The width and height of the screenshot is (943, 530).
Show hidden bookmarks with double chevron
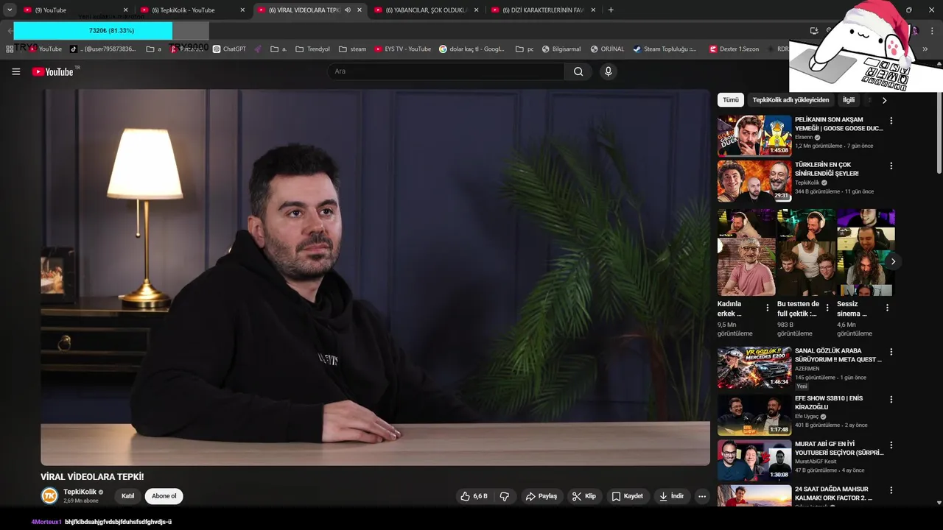point(925,49)
